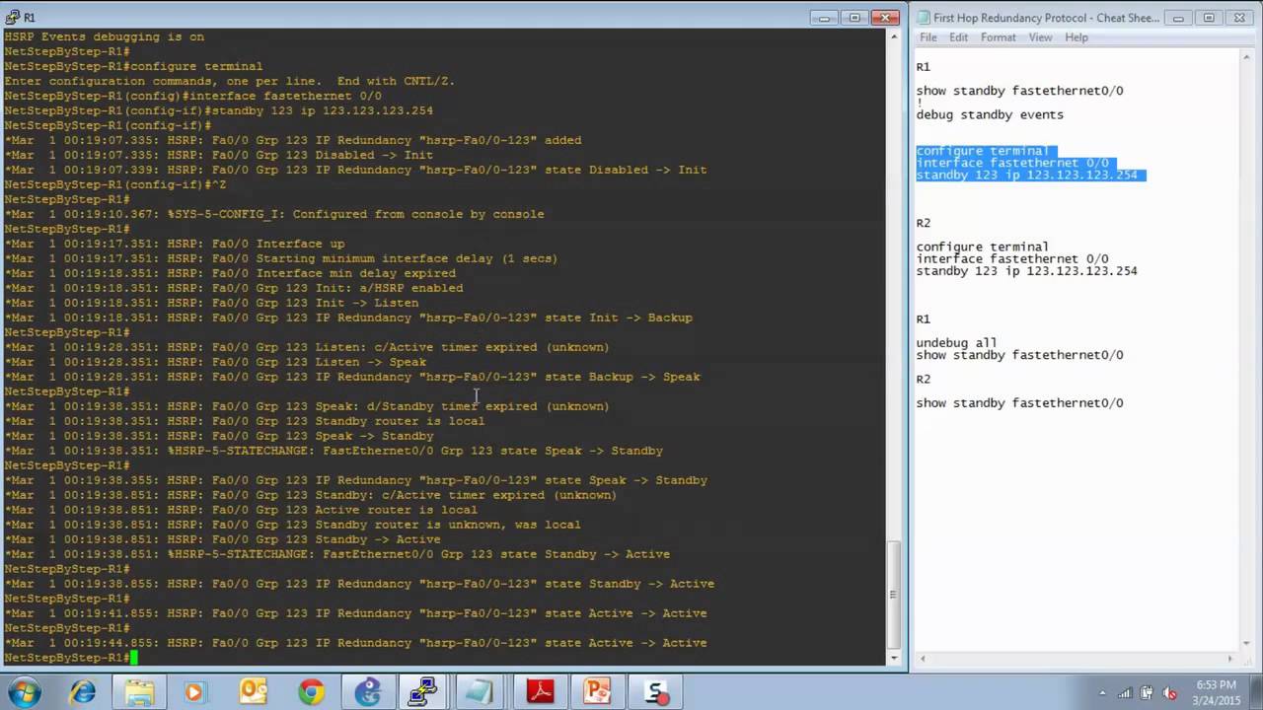This screenshot has width=1263, height=710.
Task: Click 'undebug all' line in Notepad
Action: (956, 343)
